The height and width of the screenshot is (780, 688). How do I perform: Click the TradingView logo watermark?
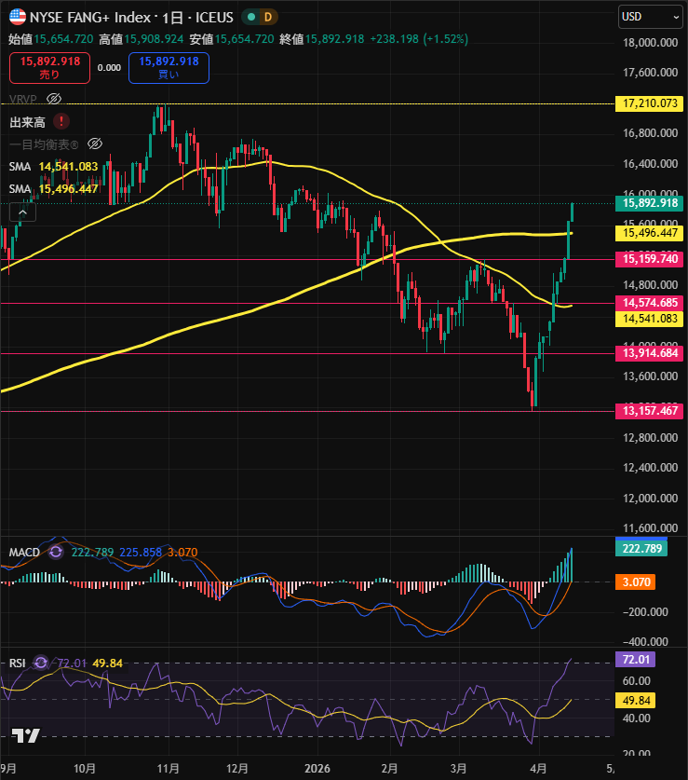click(x=26, y=735)
